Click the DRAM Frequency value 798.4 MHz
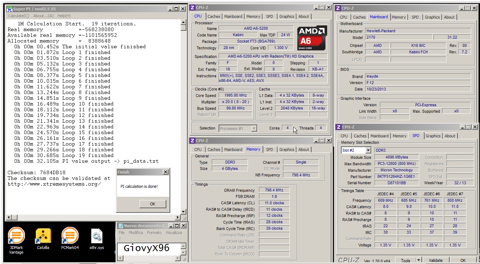The width and height of the screenshot is (480, 264). pyautogui.click(x=274, y=190)
